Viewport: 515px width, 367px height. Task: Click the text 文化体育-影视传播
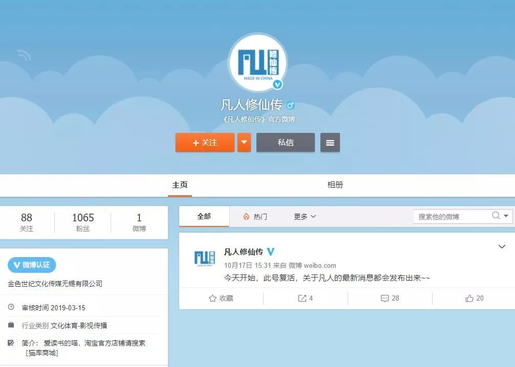tap(79, 326)
